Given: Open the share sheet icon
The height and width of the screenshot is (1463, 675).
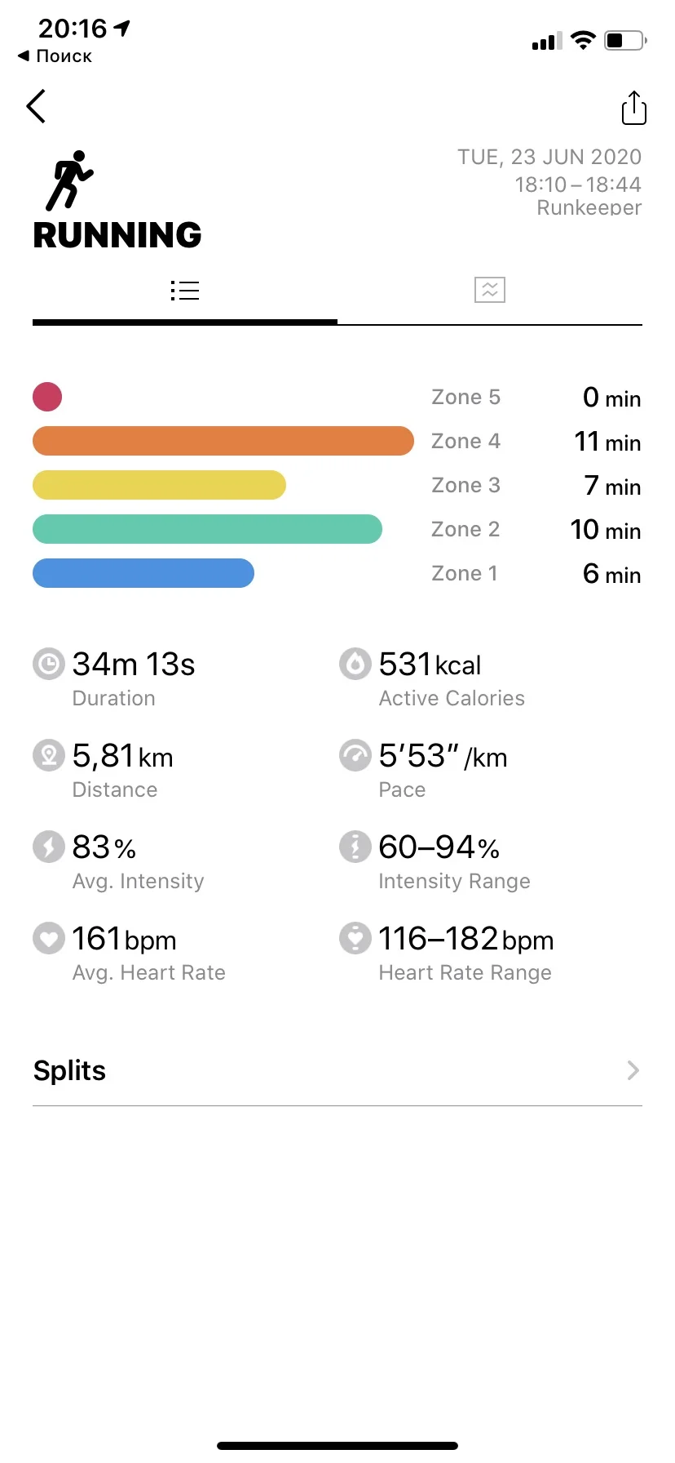Looking at the screenshot, I should 633,108.
